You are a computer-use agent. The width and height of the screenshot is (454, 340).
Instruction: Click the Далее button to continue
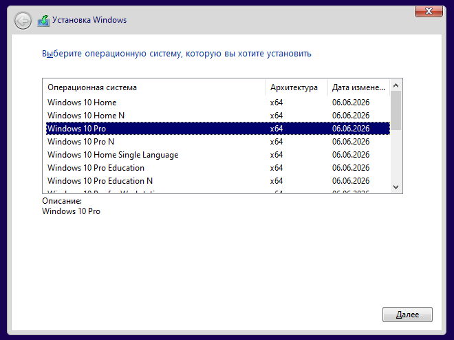click(x=407, y=315)
